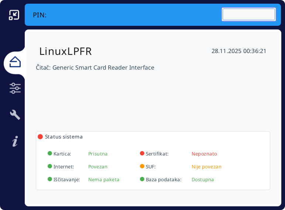
Task: Click the date and time display
Action: click(x=239, y=51)
